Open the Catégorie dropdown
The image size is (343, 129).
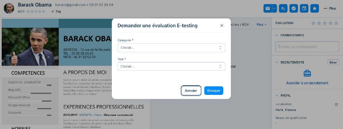(171, 48)
